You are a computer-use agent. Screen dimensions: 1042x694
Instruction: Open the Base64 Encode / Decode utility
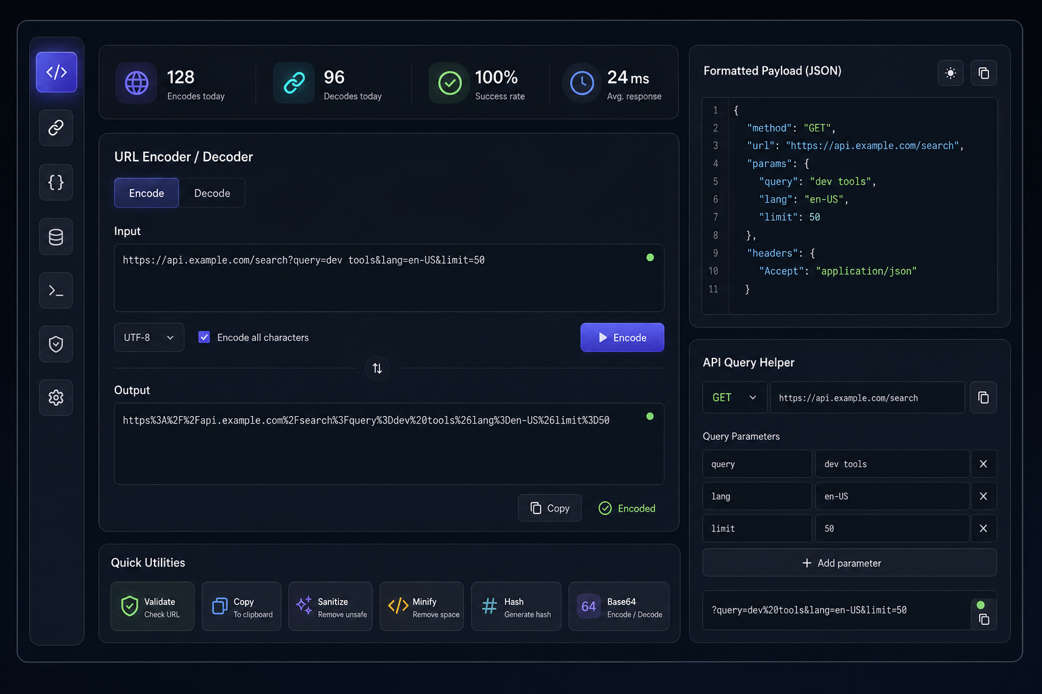[x=619, y=607]
